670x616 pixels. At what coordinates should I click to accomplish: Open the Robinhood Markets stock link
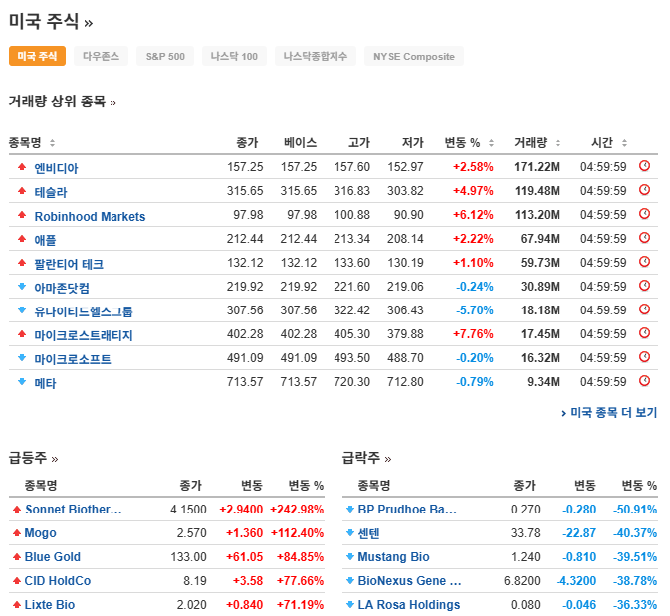click(90, 216)
